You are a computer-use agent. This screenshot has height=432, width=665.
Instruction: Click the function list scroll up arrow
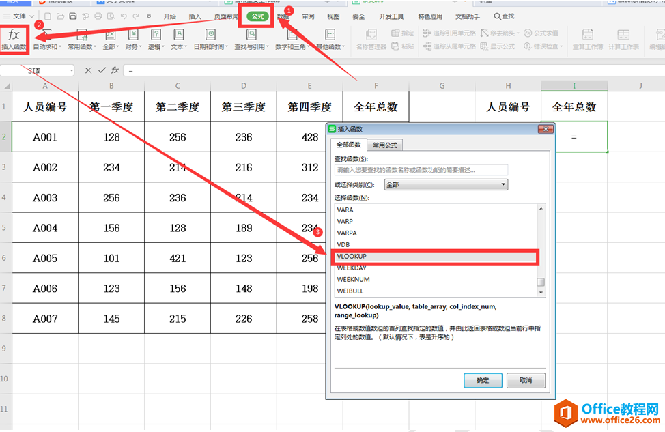(x=541, y=208)
